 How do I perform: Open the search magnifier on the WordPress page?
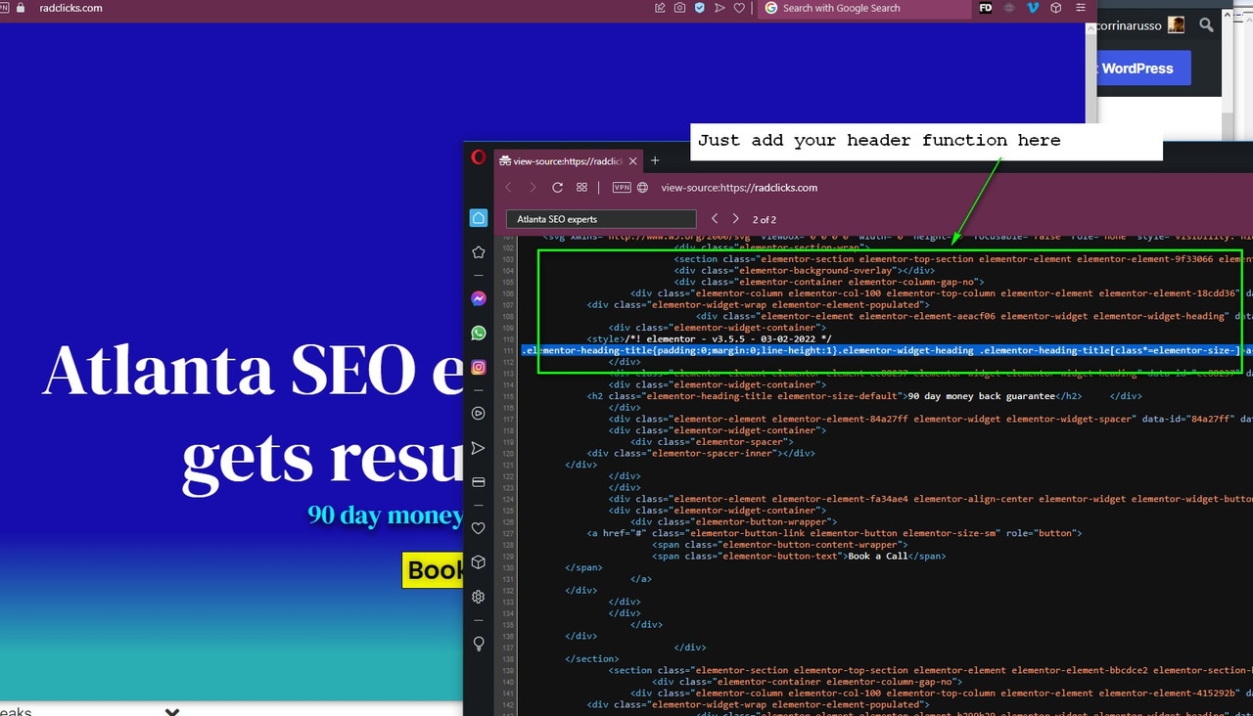point(1206,25)
